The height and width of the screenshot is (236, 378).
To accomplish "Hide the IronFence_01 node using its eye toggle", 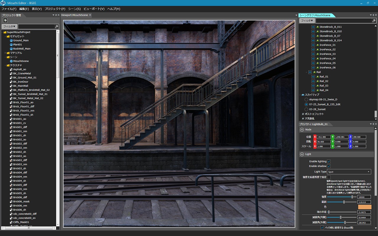I will tap(313, 45).
